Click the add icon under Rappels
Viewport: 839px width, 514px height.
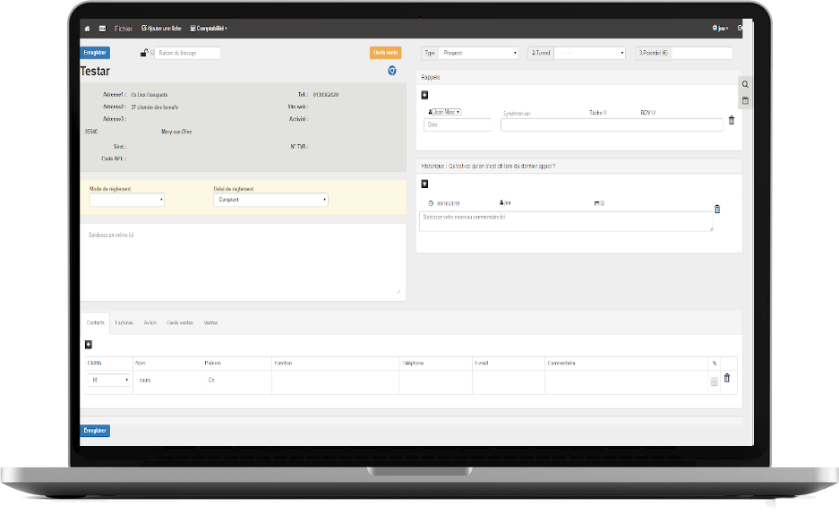pos(424,95)
